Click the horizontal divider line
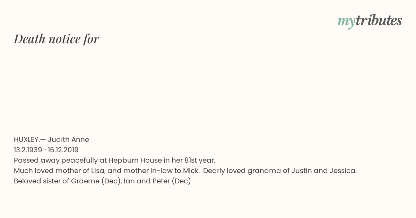Viewport: 416px width, 218px height. (x=208, y=123)
